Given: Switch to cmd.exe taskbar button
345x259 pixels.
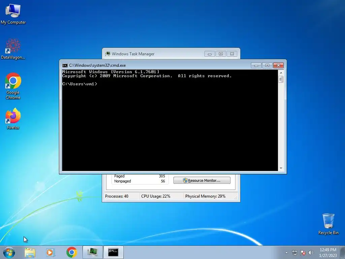Looking at the screenshot, I should [x=113, y=252].
